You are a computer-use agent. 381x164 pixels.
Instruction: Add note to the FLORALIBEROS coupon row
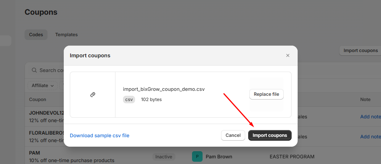370,136
